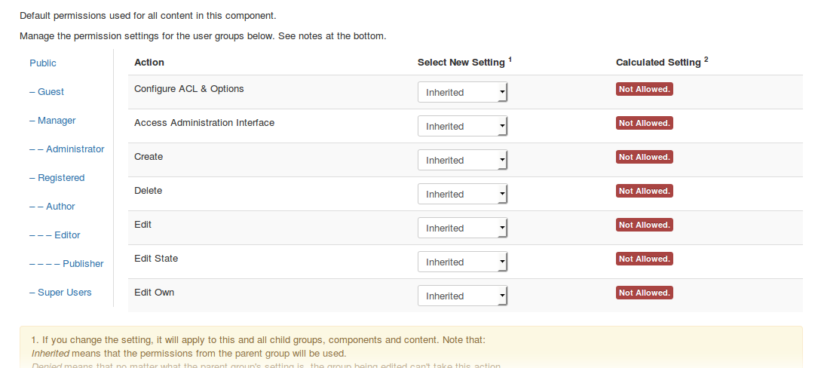Open the Configure ACL & Options setting dropdown
Screen dimensions: 815x368
click(x=462, y=93)
